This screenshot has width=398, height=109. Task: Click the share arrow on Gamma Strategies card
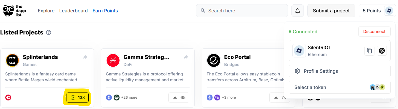click(x=186, y=57)
